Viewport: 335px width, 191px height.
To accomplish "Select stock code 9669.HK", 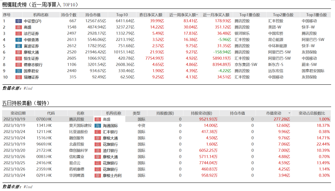I will (x=44, y=144).
